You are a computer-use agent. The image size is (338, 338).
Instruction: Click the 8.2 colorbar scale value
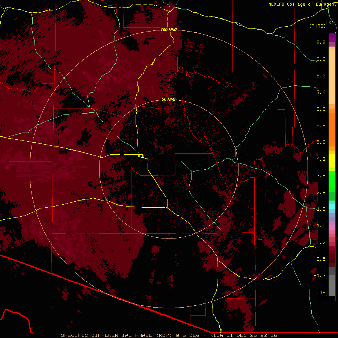point(321,75)
